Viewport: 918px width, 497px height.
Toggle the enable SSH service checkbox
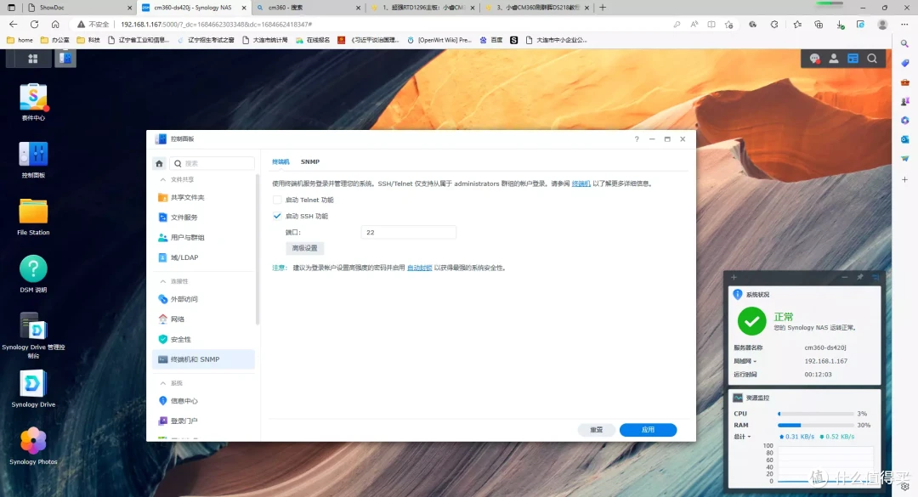[x=277, y=216]
